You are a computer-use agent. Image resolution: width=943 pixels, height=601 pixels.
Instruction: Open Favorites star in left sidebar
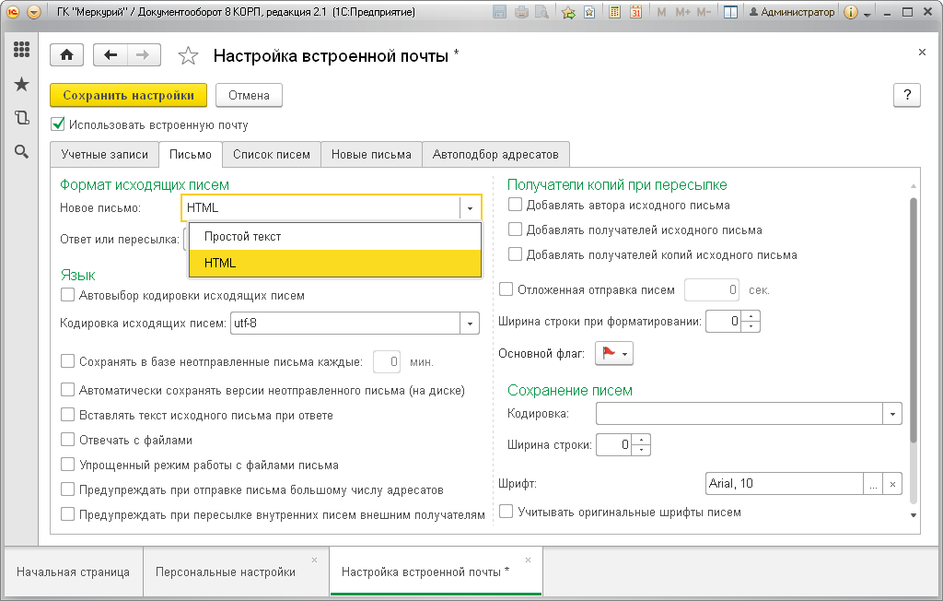[x=22, y=84]
